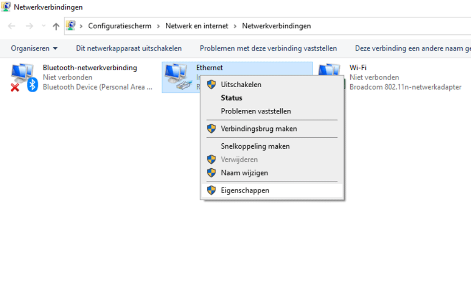This screenshot has height=301, width=471.
Task: Select Eigenschappen in the context menu
Action: (x=245, y=190)
